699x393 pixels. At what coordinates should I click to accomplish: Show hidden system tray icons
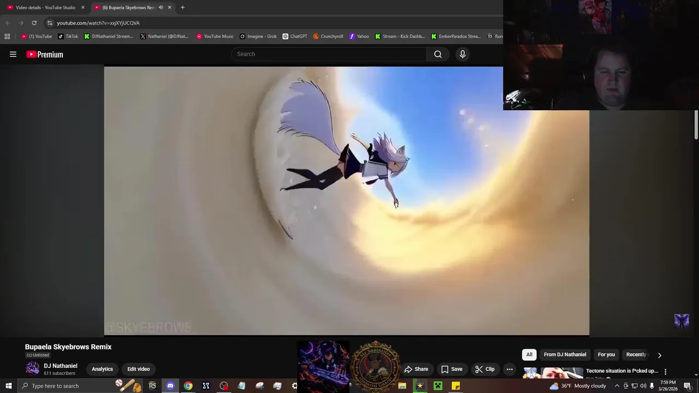coord(617,386)
